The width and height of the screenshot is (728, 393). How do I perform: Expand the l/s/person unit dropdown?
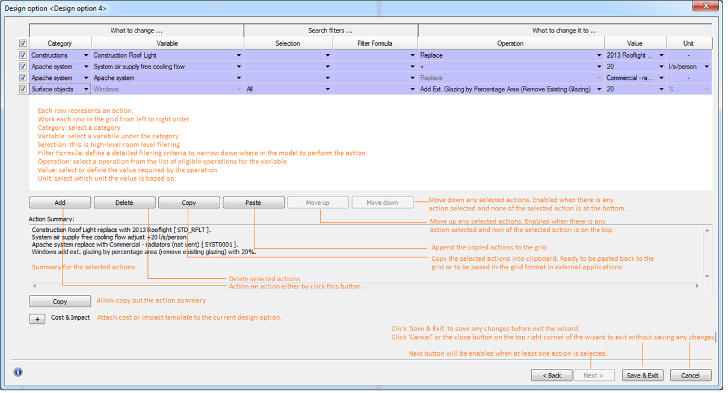pos(706,67)
